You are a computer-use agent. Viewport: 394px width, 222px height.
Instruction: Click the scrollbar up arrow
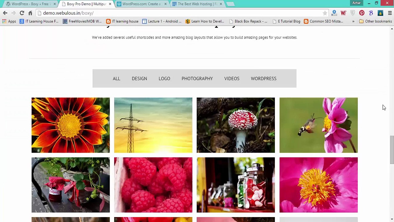click(392, 29)
